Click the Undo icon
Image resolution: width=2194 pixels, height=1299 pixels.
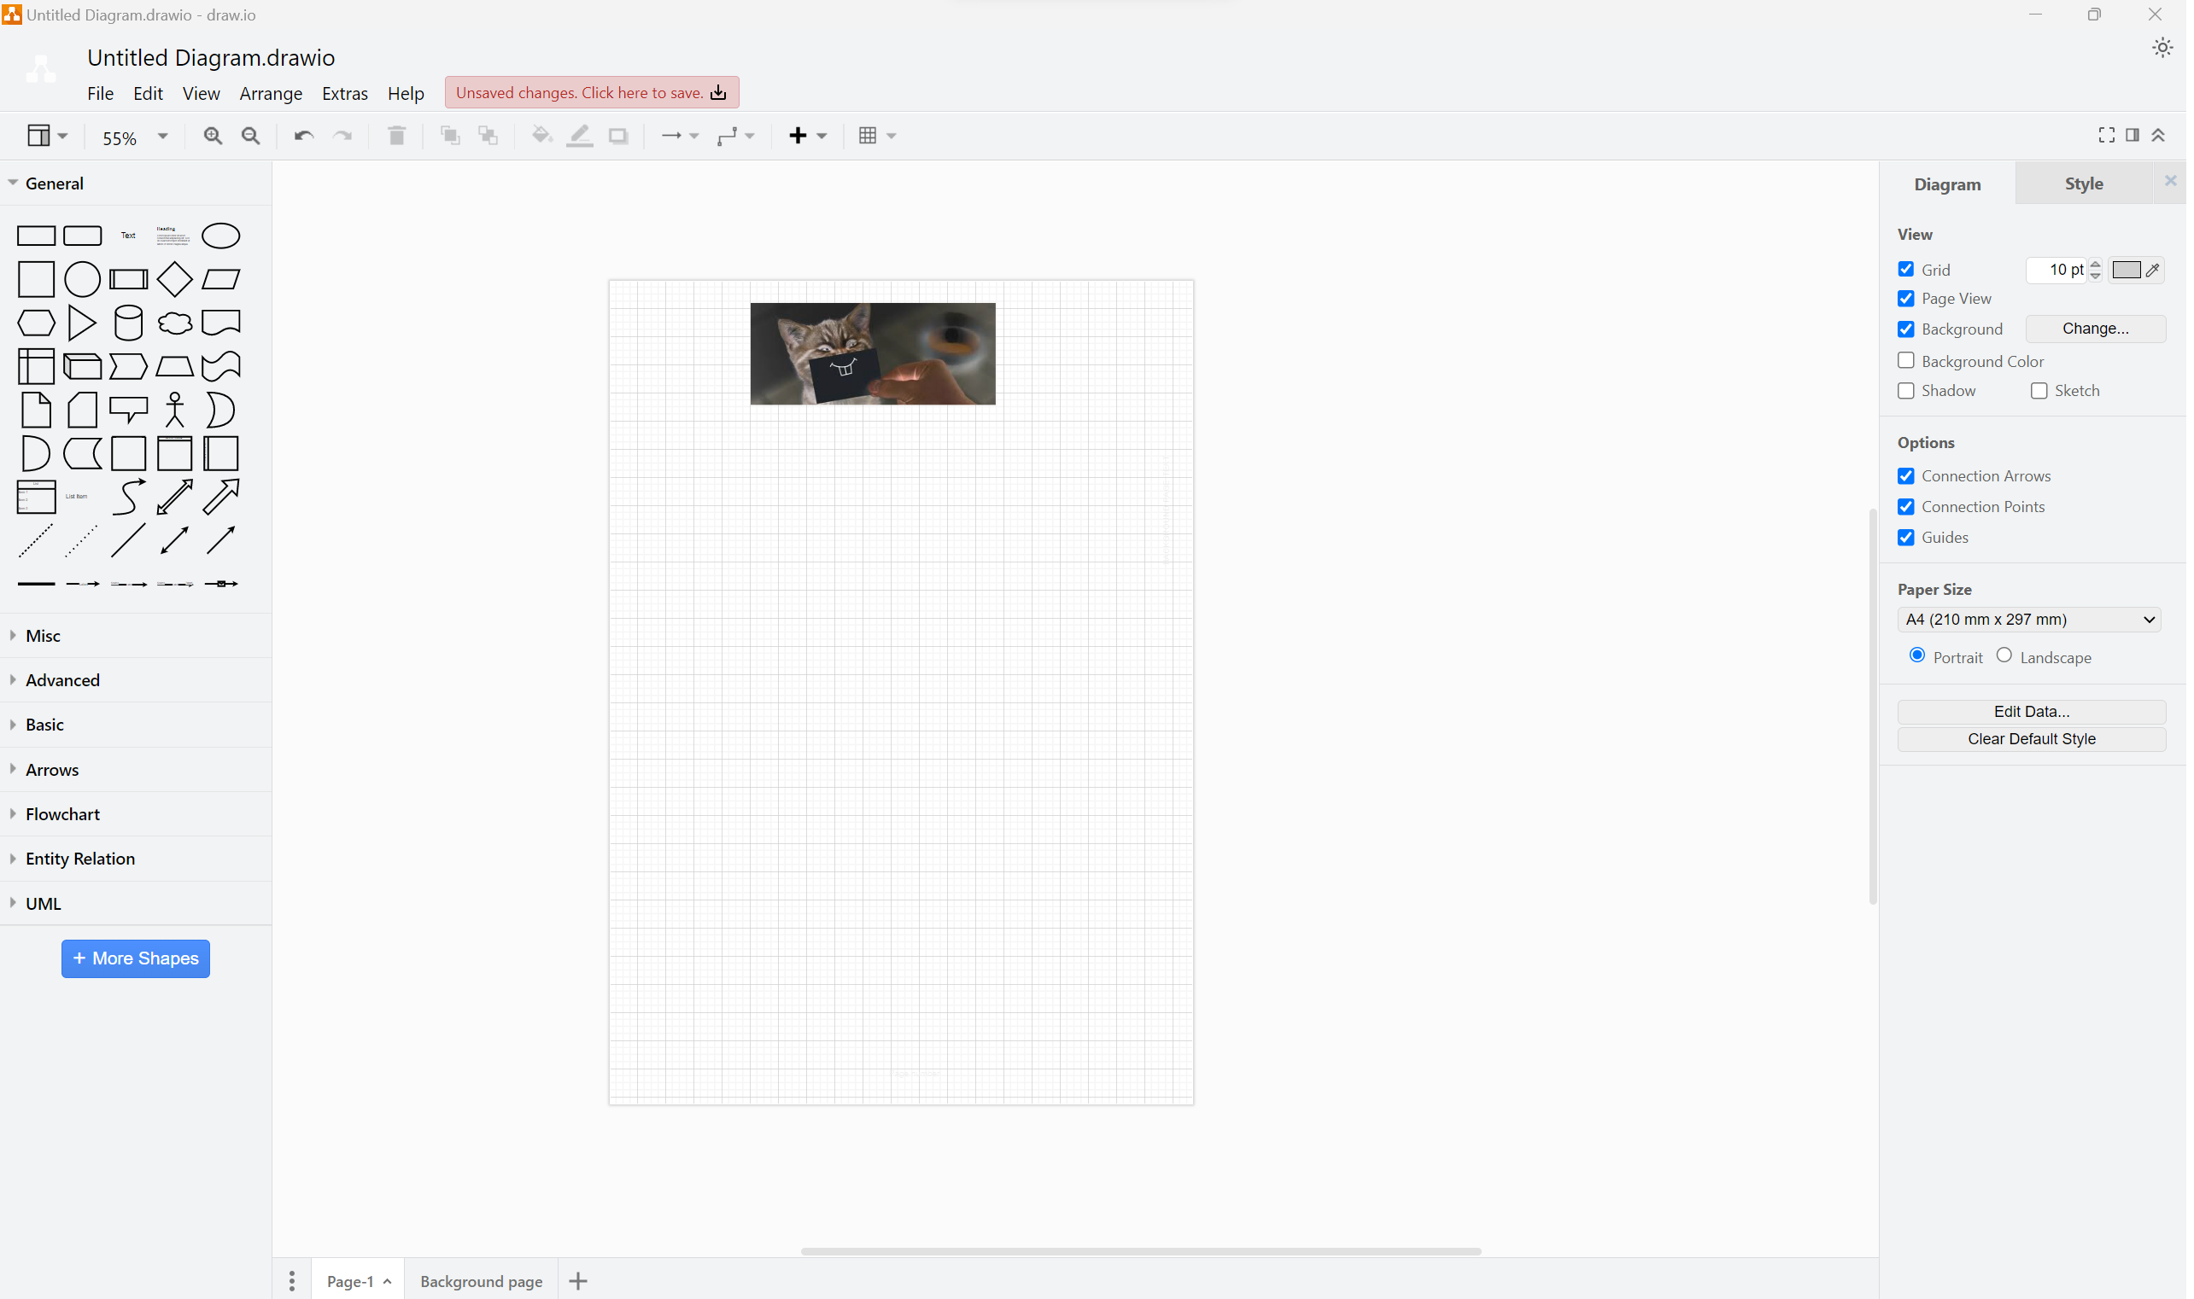tap(302, 136)
